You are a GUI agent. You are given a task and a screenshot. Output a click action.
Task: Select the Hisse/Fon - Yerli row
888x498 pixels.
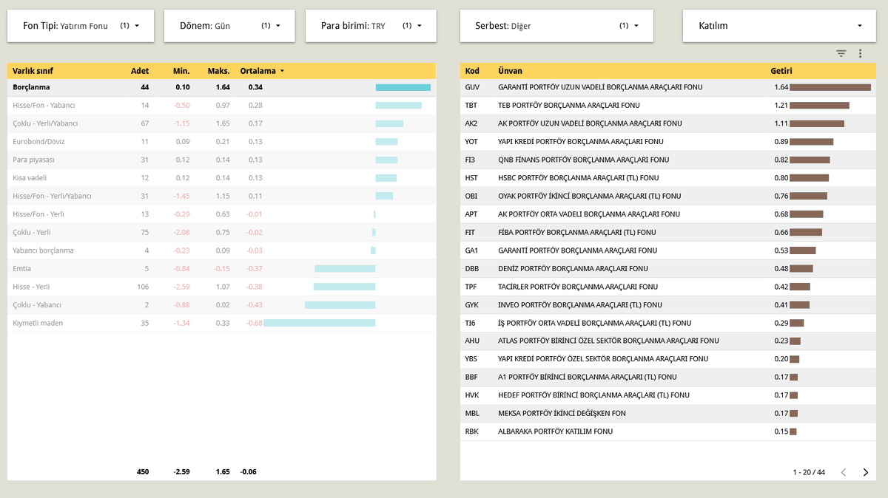221,214
